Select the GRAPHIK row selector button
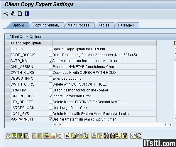Viewport: 176px width, 147px height. tap(8, 90)
